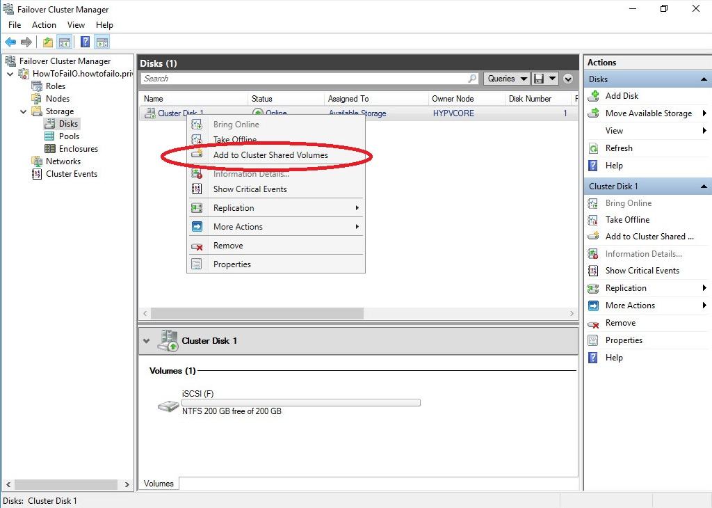Click the iSCSI (F) volume usage bar

(301, 403)
